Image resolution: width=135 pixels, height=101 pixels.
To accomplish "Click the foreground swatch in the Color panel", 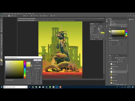I will (110, 31).
